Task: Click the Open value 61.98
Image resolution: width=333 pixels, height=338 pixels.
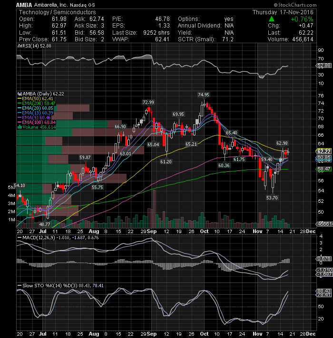Action: click(x=59, y=19)
